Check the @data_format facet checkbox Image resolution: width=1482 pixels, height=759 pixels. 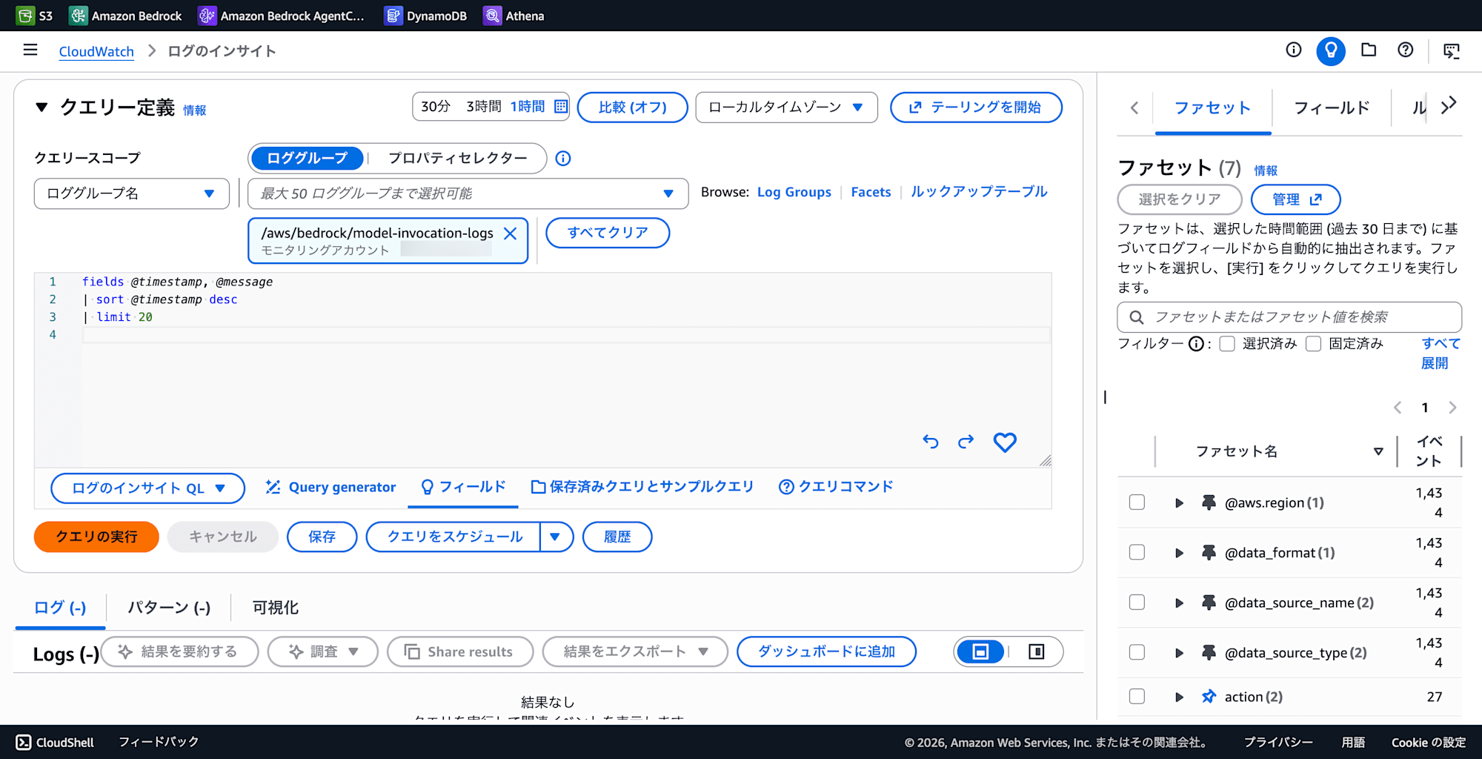click(x=1137, y=552)
